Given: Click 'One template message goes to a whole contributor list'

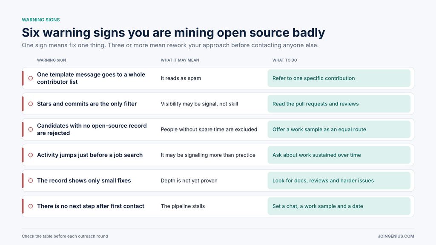Looking at the screenshot, I should (x=91, y=78).
